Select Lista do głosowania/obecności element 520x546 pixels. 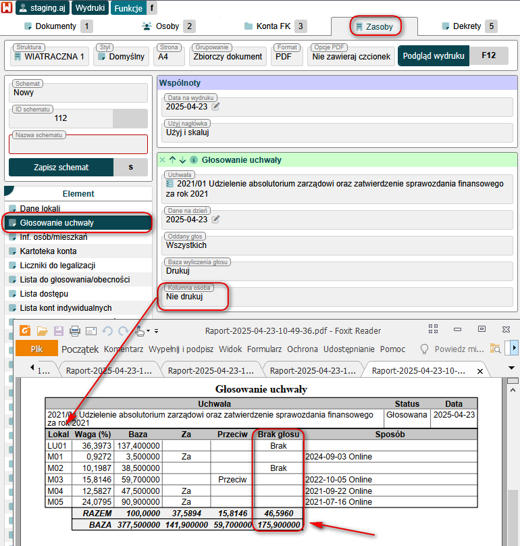(78, 280)
